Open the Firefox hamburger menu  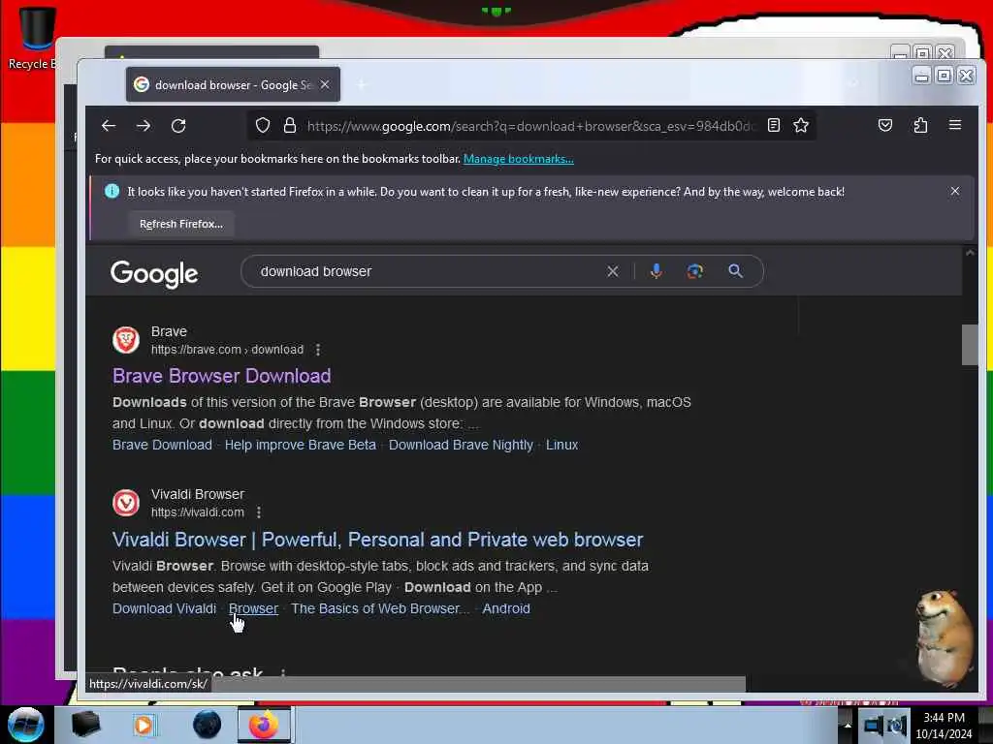(955, 125)
